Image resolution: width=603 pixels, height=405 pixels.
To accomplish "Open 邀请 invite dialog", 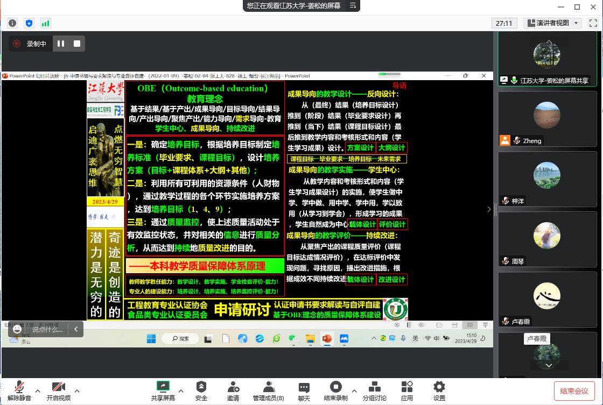I will point(233,391).
